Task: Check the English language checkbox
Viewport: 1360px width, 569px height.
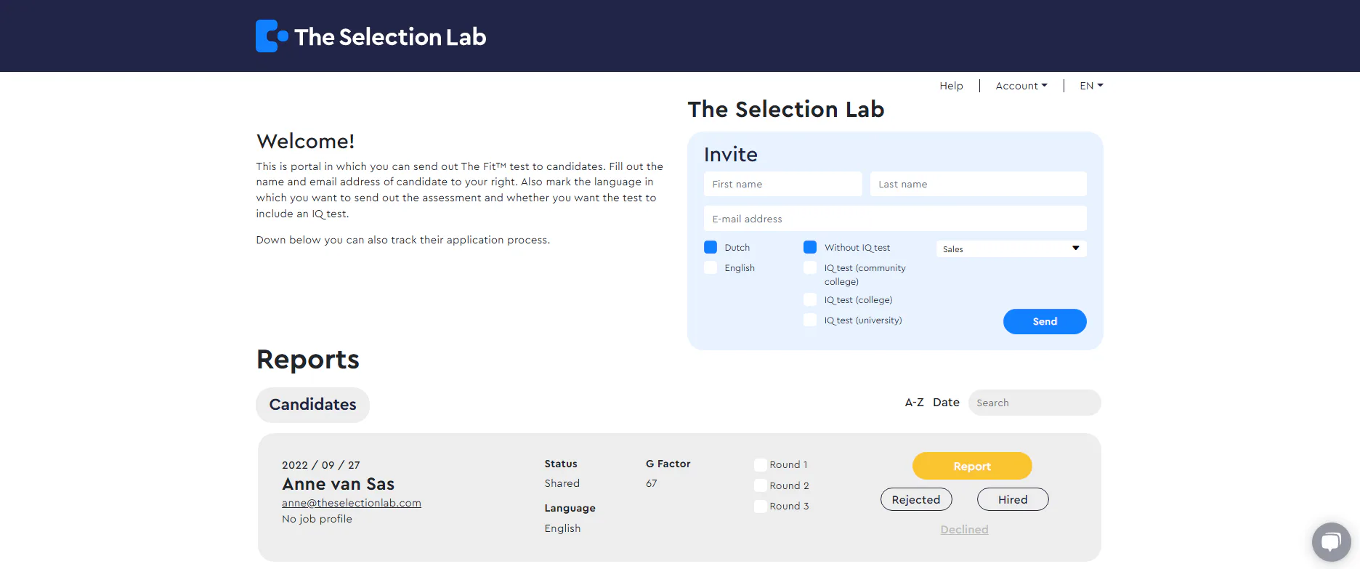Action: 711,267
